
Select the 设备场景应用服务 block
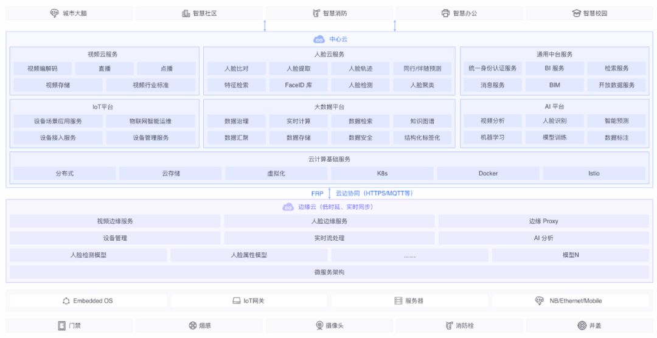click(x=58, y=121)
